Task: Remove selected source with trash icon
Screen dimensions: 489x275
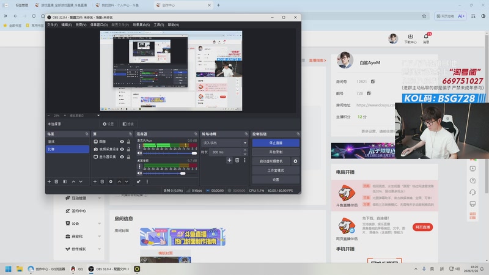Action: 102,182
